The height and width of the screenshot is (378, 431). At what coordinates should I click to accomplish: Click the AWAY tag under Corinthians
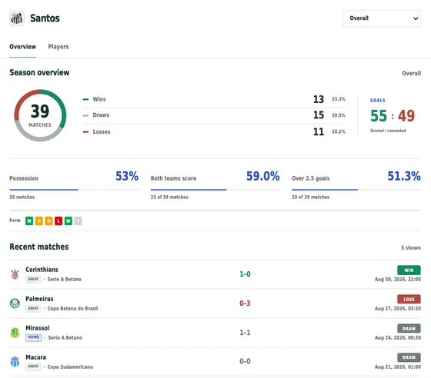point(33,279)
